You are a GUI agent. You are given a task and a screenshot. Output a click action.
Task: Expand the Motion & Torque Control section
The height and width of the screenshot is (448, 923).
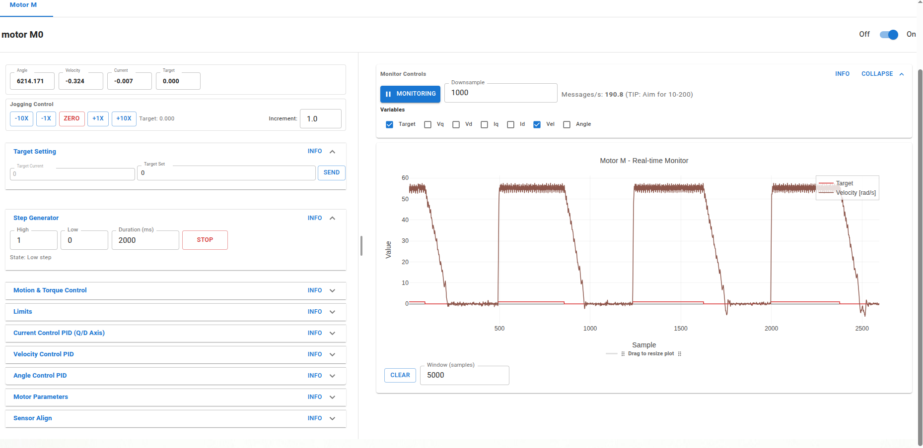tap(332, 290)
